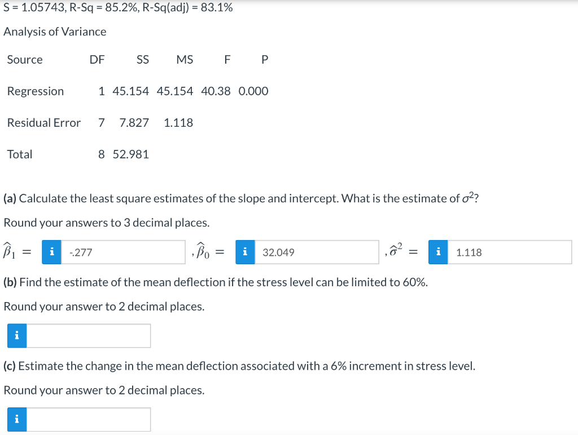Click the info icon for part (c) answer
578x435 pixels.
click(16, 419)
